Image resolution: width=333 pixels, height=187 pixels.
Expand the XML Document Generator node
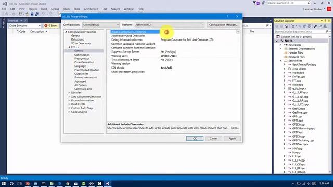pyautogui.click(x=69, y=97)
